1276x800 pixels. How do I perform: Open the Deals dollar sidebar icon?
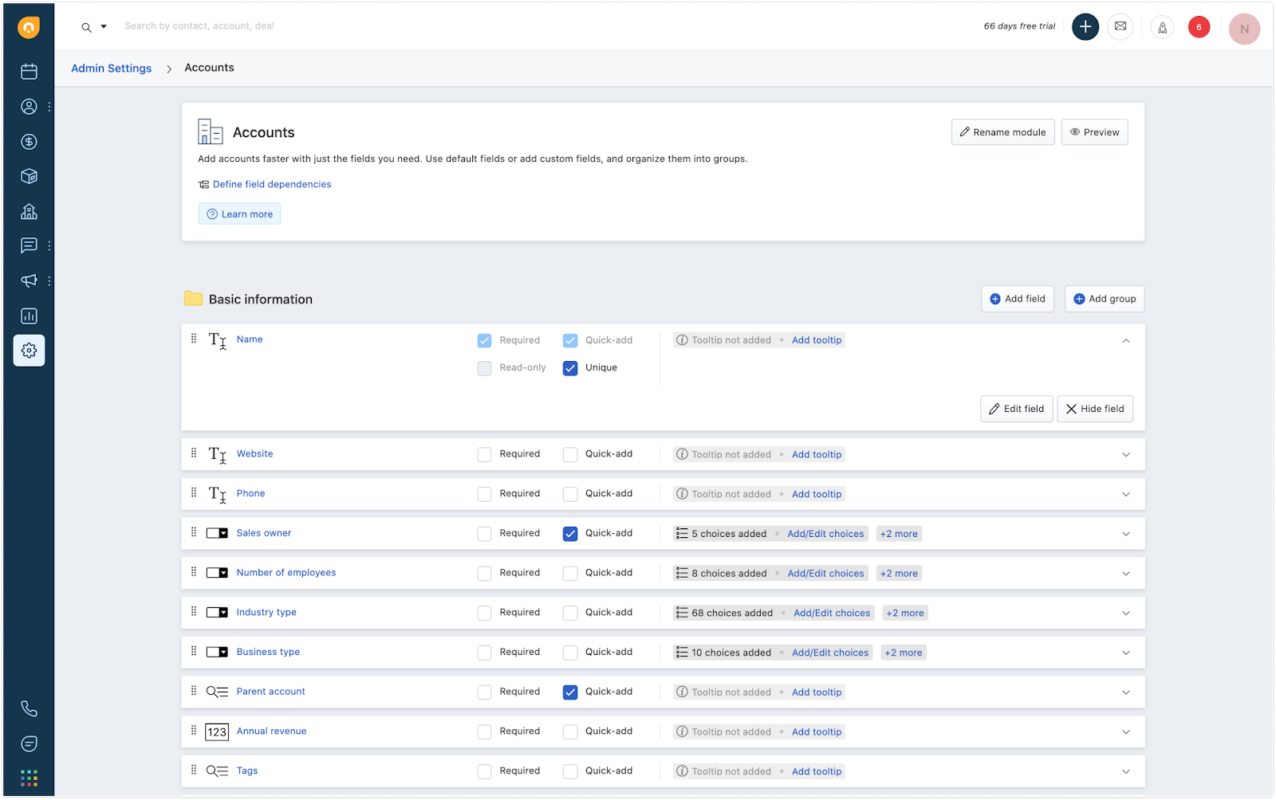(x=29, y=142)
